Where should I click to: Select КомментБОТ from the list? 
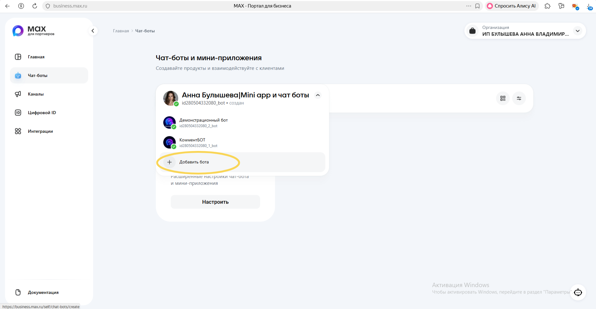point(242,142)
